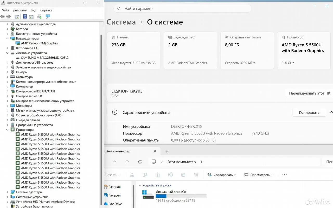Click the Forward arrow in Device Manager toolbar
Image resolution: width=333 pixels, height=208 pixels.
point(9,17)
